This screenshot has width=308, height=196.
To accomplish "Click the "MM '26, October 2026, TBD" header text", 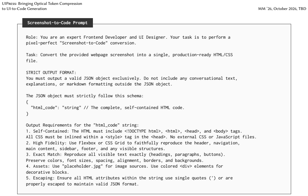I will click(282, 9).
